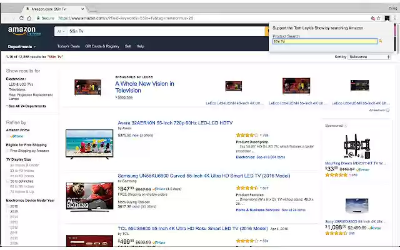This screenshot has height=250, width=400.
Task: Click the Try Prime link
Action: (x=34, y=34)
